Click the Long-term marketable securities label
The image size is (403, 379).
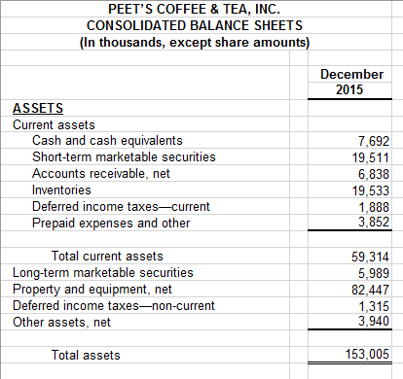(x=103, y=272)
